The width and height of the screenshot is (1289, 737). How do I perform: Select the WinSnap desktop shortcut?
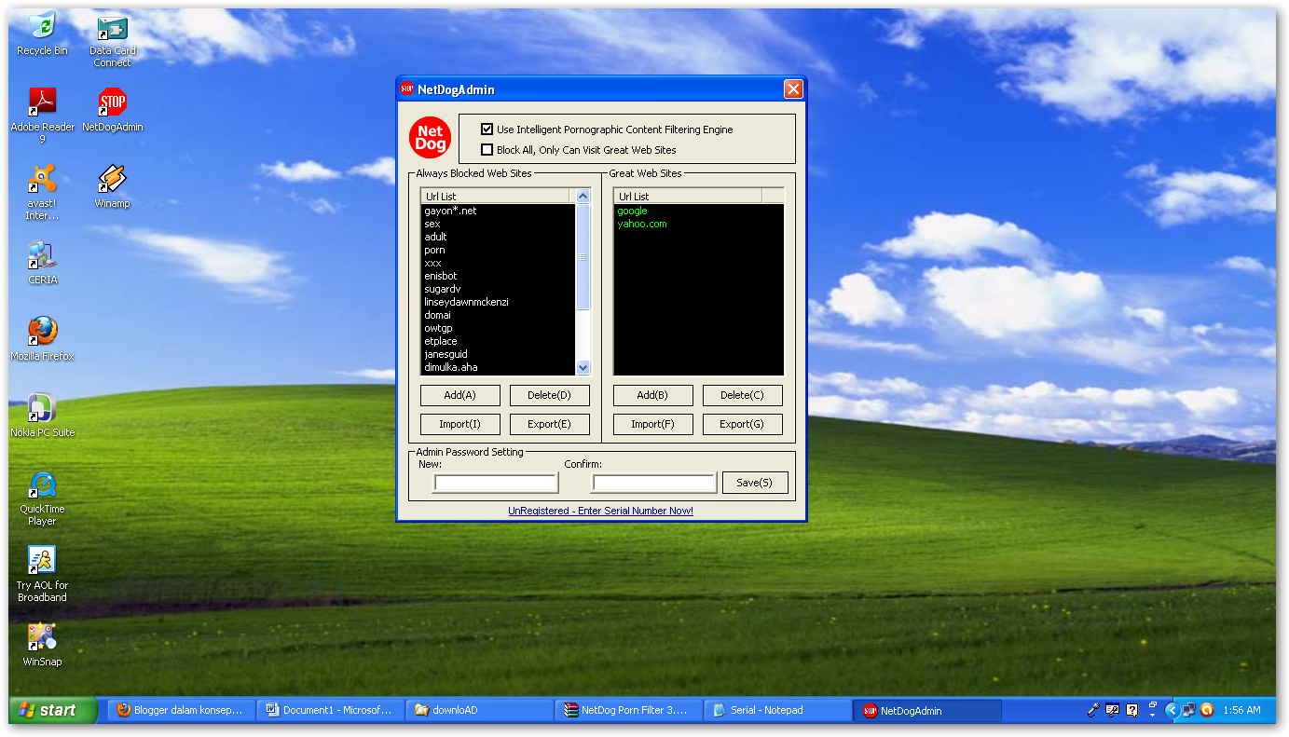[x=42, y=645]
